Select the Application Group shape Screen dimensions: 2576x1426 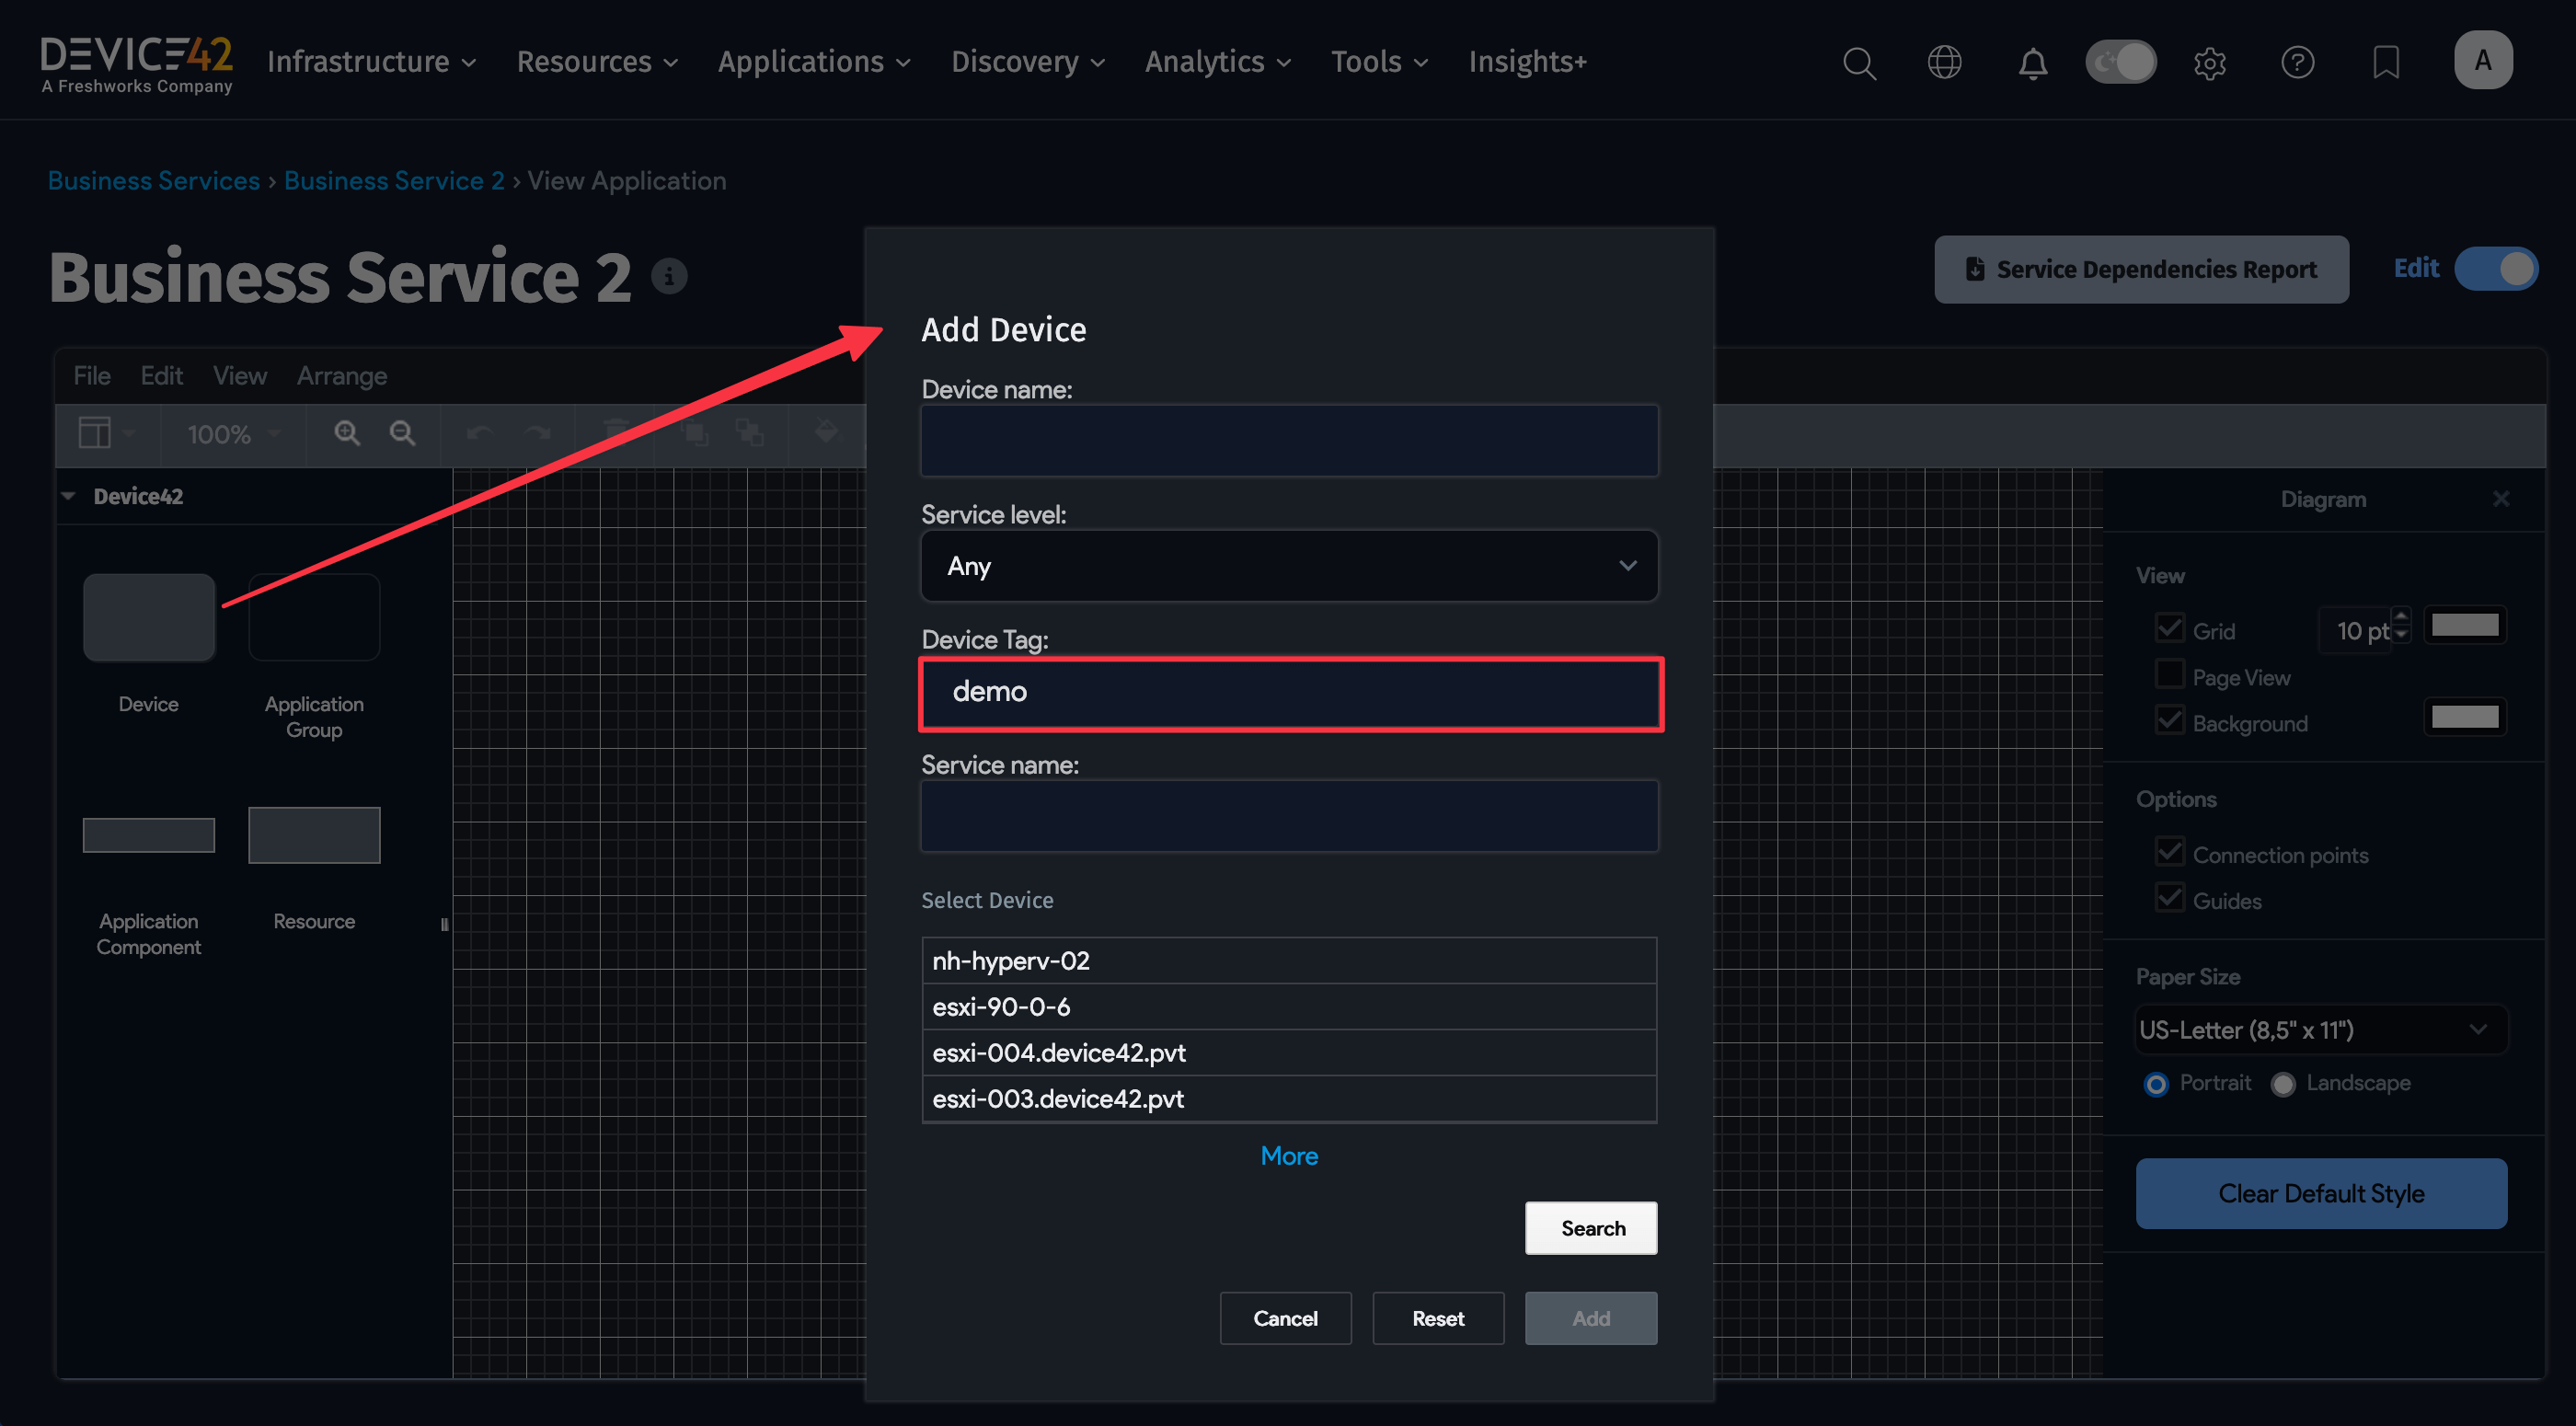click(314, 617)
